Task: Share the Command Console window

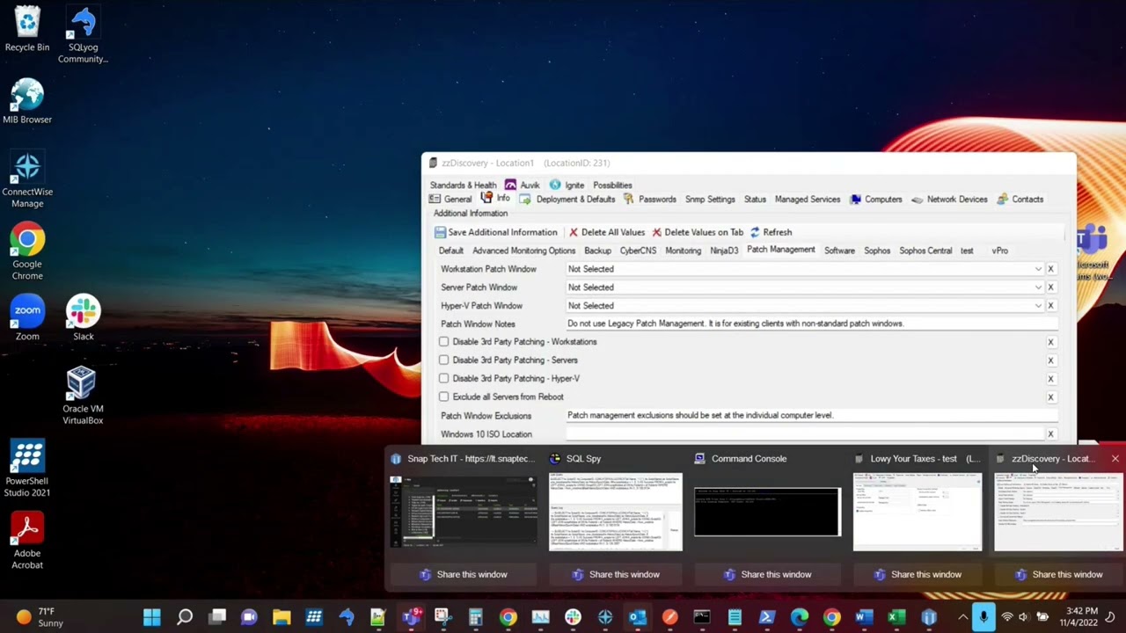Action: (x=767, y=574)
